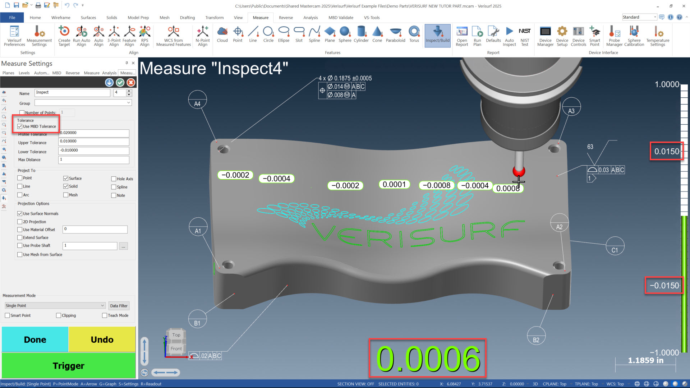Open the File menu
The image size is (690, 388).
click(12, 18)
